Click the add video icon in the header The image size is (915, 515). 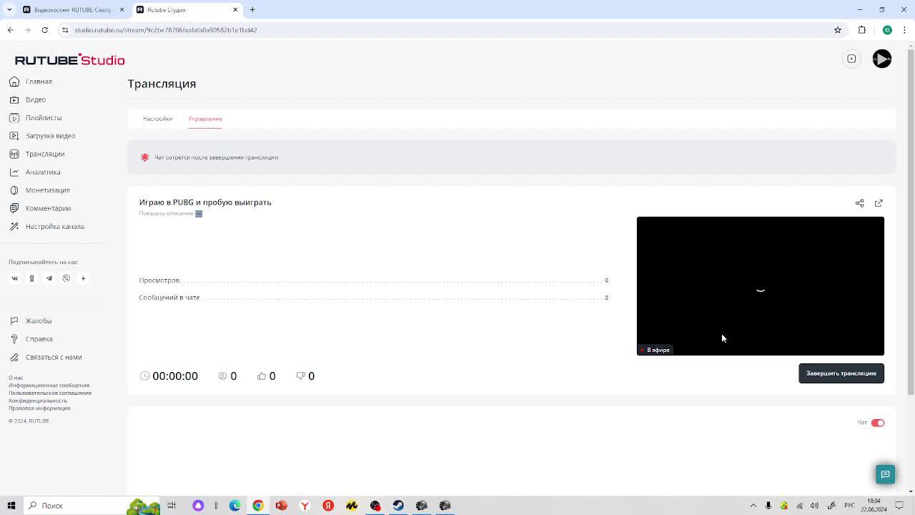(851, 59)
